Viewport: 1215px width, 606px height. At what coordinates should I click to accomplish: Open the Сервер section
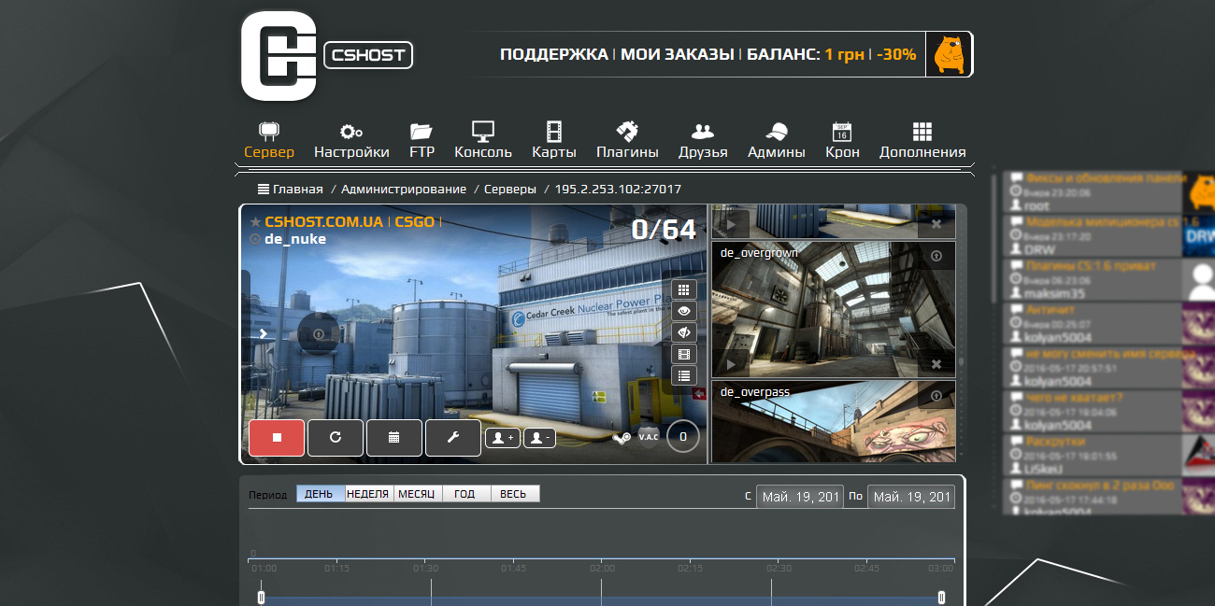click(269, 141)
